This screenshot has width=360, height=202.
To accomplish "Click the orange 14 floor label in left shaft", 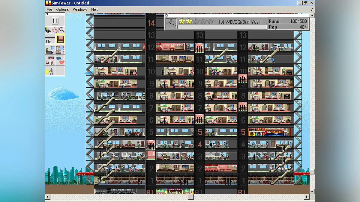I will (x=151, y=23).
